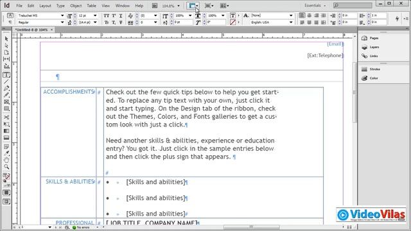Screen dimensions: 411x231
Task: Select the Hand tool
Action: (6, 160)
